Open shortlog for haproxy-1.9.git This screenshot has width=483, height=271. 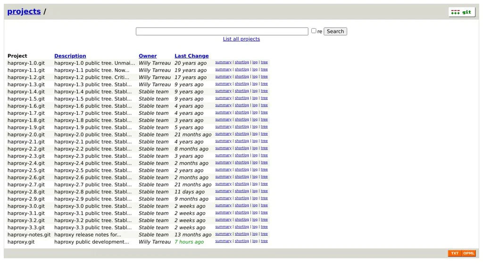pos(242,127)
